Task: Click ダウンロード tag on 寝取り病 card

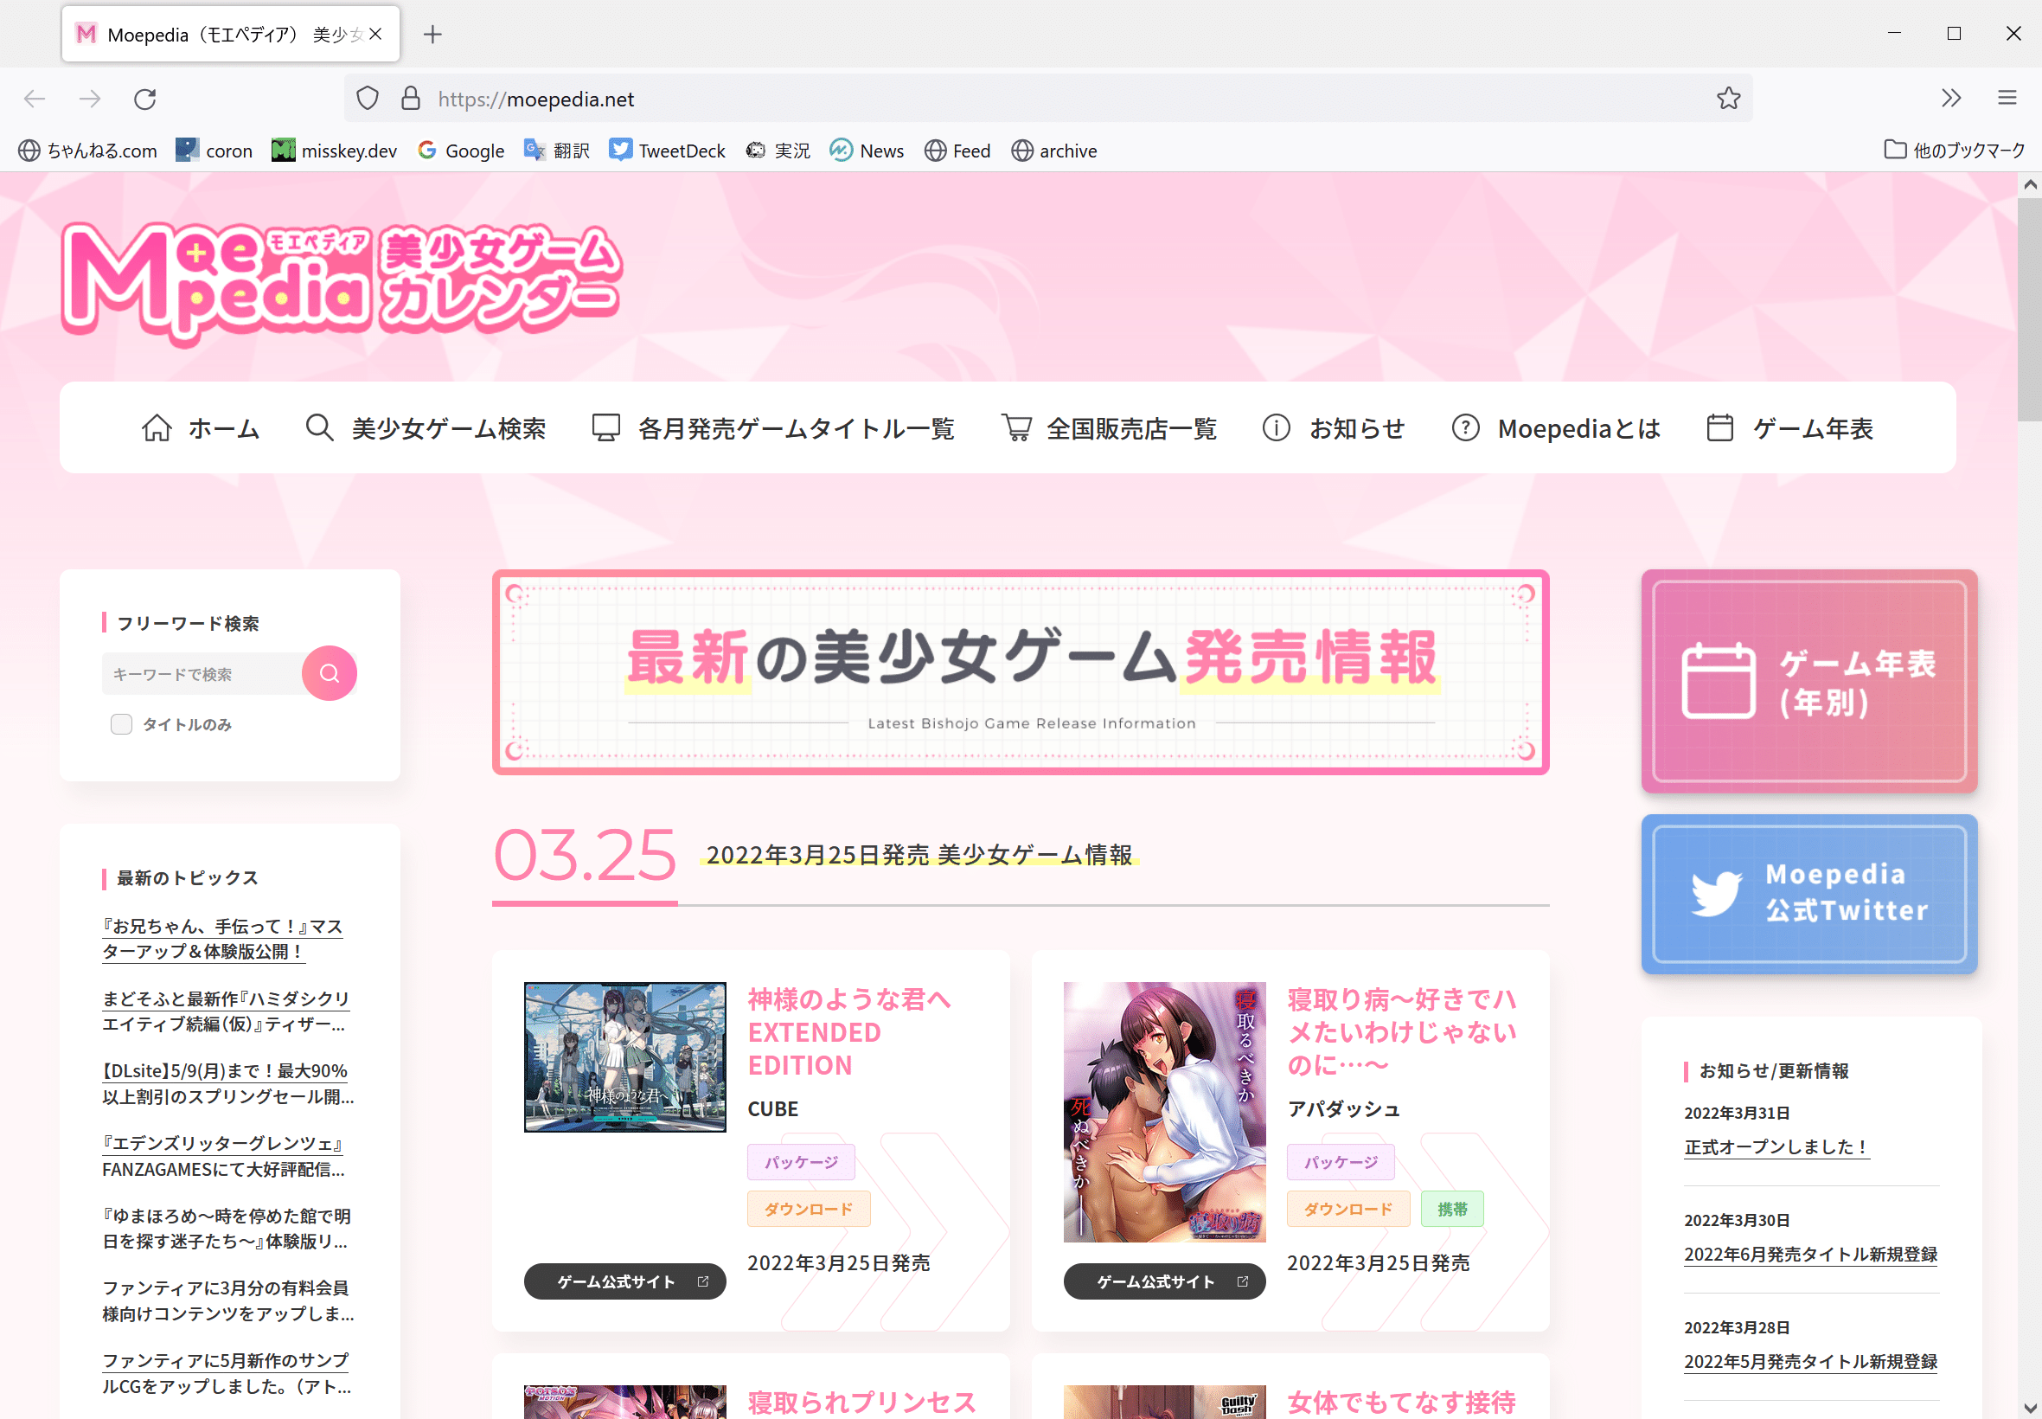Action: point(1348,1209)
